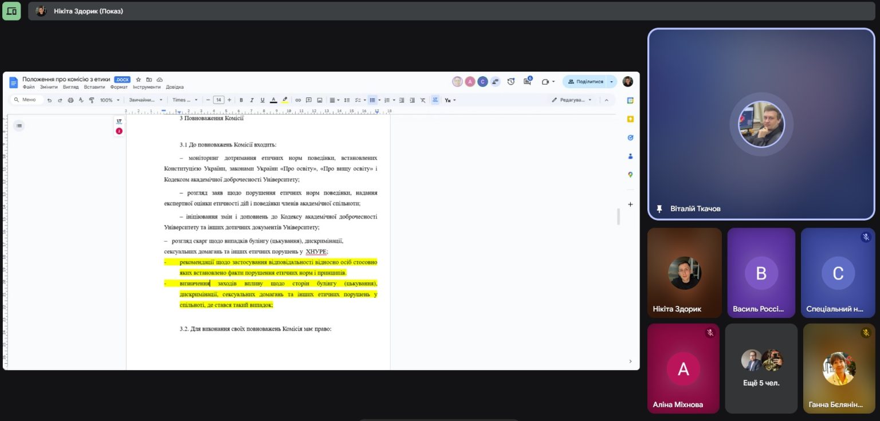The image size is (880, 421).
Task: Star the document 'Положення про комісію з етики'
Action: [x=139, y=80]
